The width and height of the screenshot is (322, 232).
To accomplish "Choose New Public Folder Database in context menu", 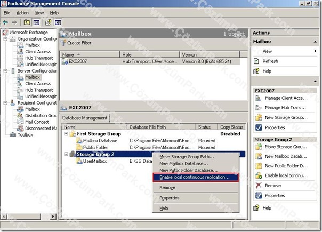I will pyautogui.click(x=196, y=170).
